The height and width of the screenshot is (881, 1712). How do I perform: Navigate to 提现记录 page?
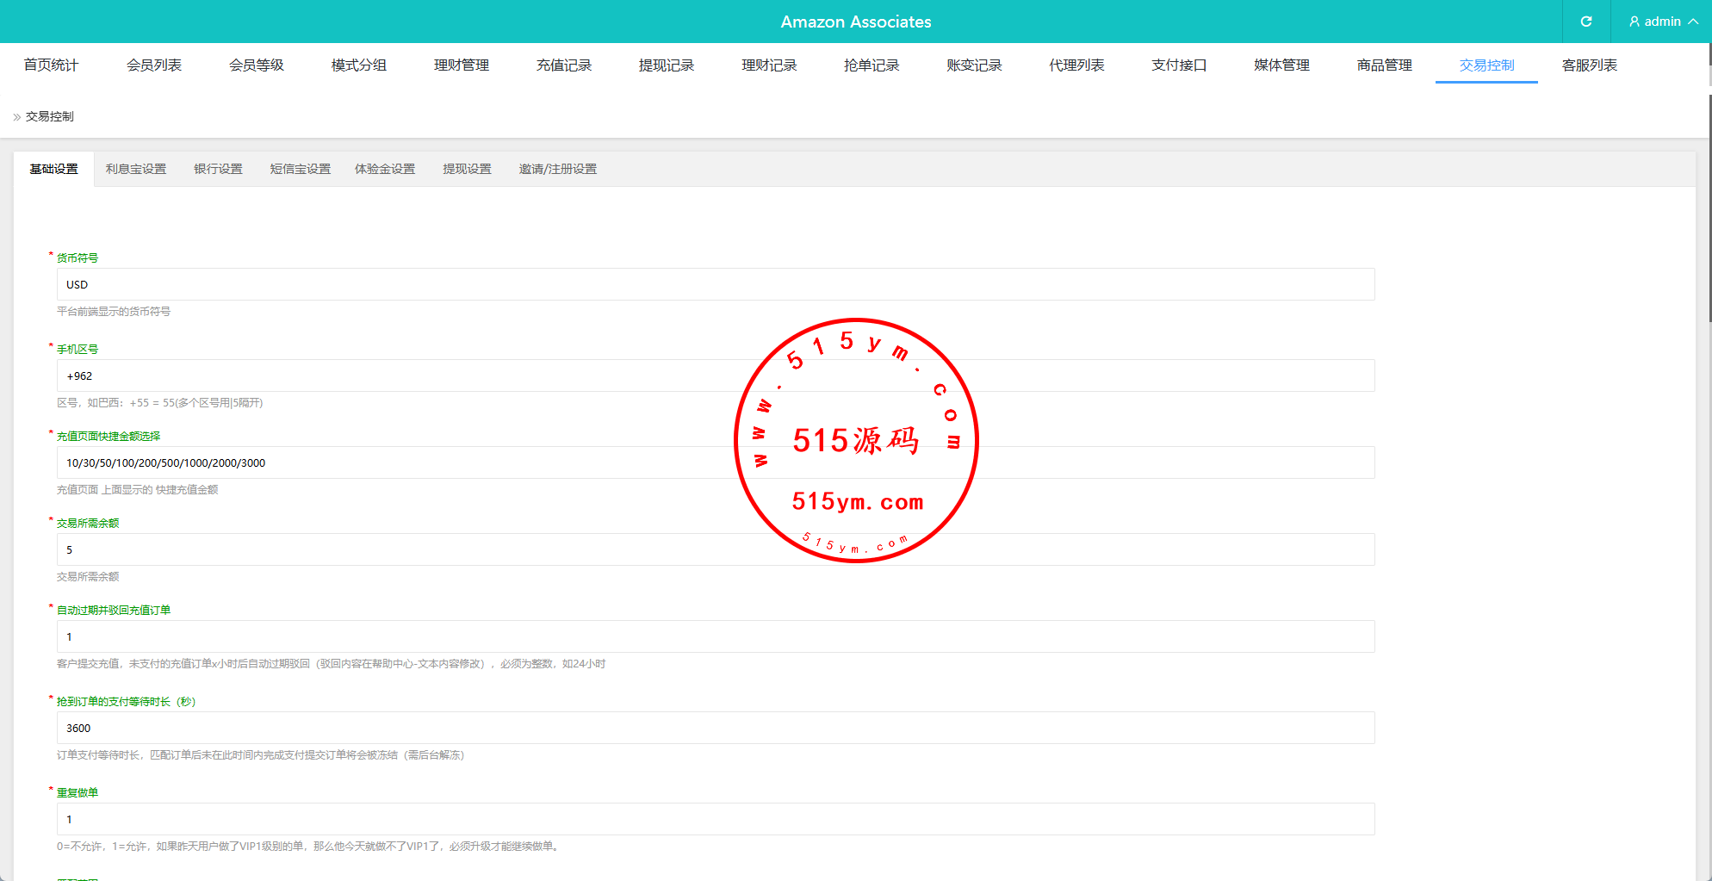click(666, 65)
